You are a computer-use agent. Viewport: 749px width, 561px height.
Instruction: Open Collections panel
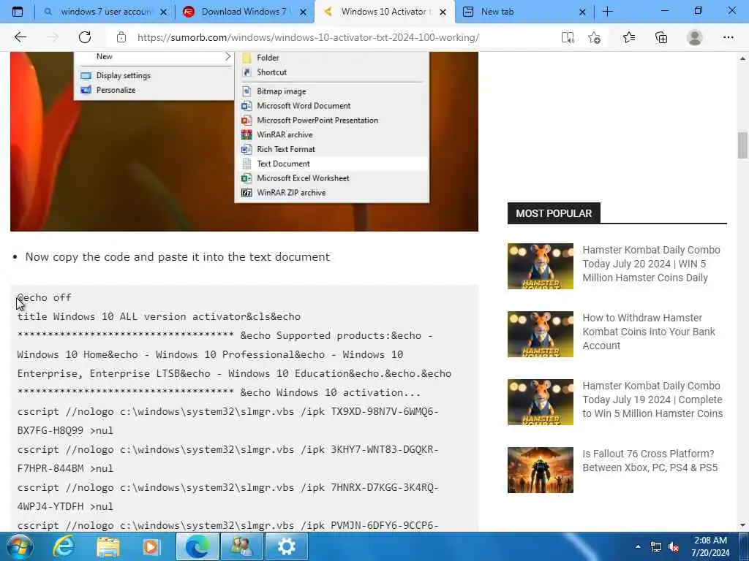pos(661,37)
